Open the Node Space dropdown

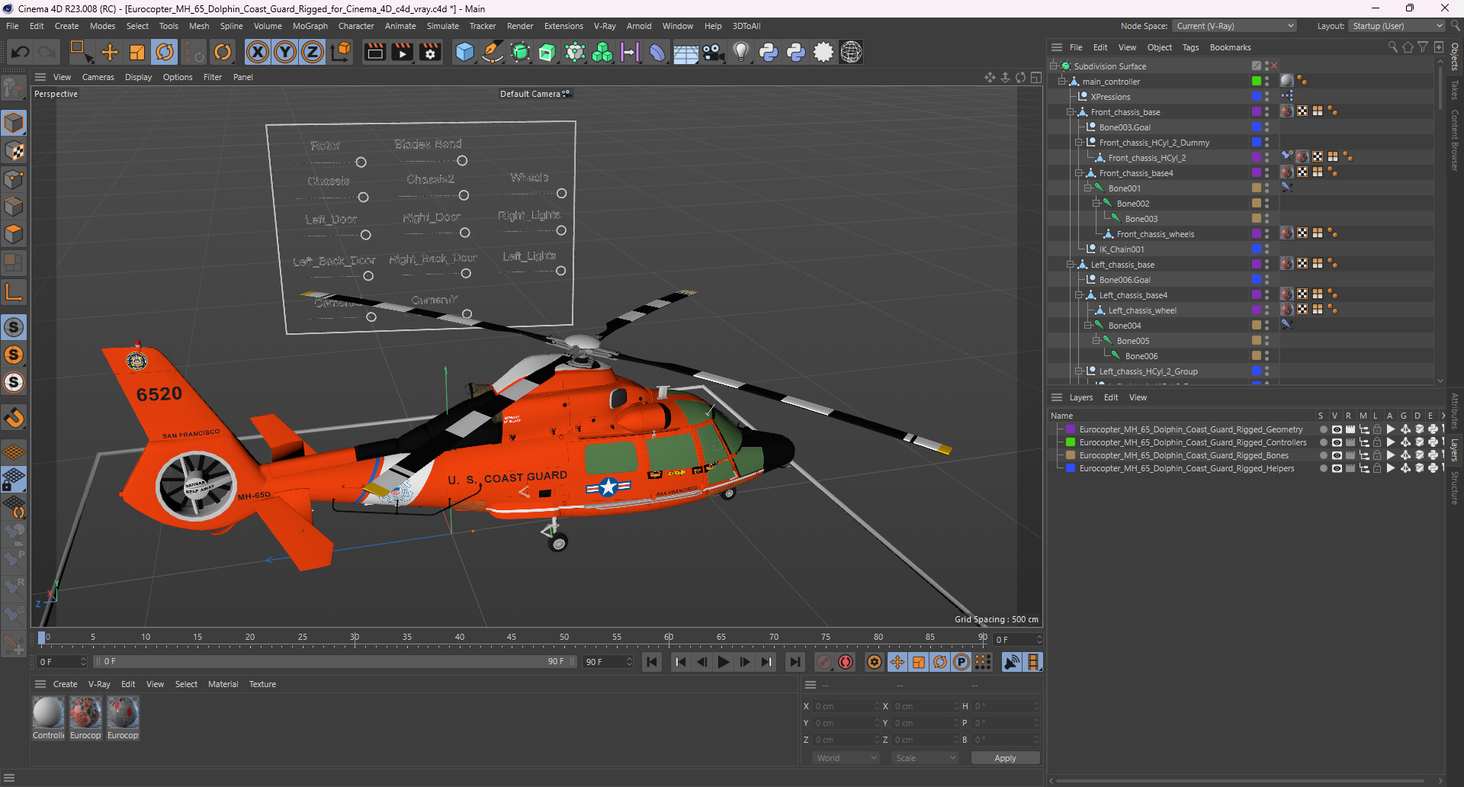(1234, 26)
